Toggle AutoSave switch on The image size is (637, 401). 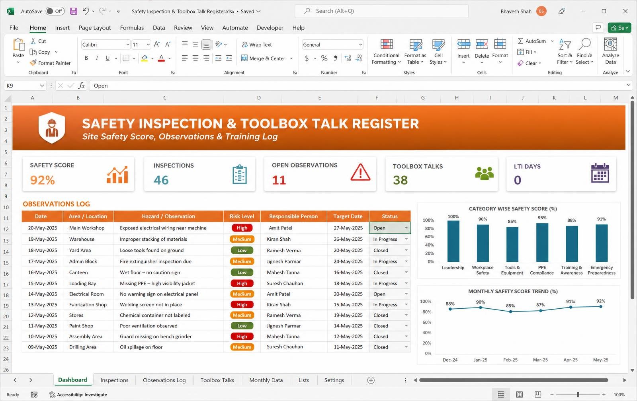(x=55, y=11)
